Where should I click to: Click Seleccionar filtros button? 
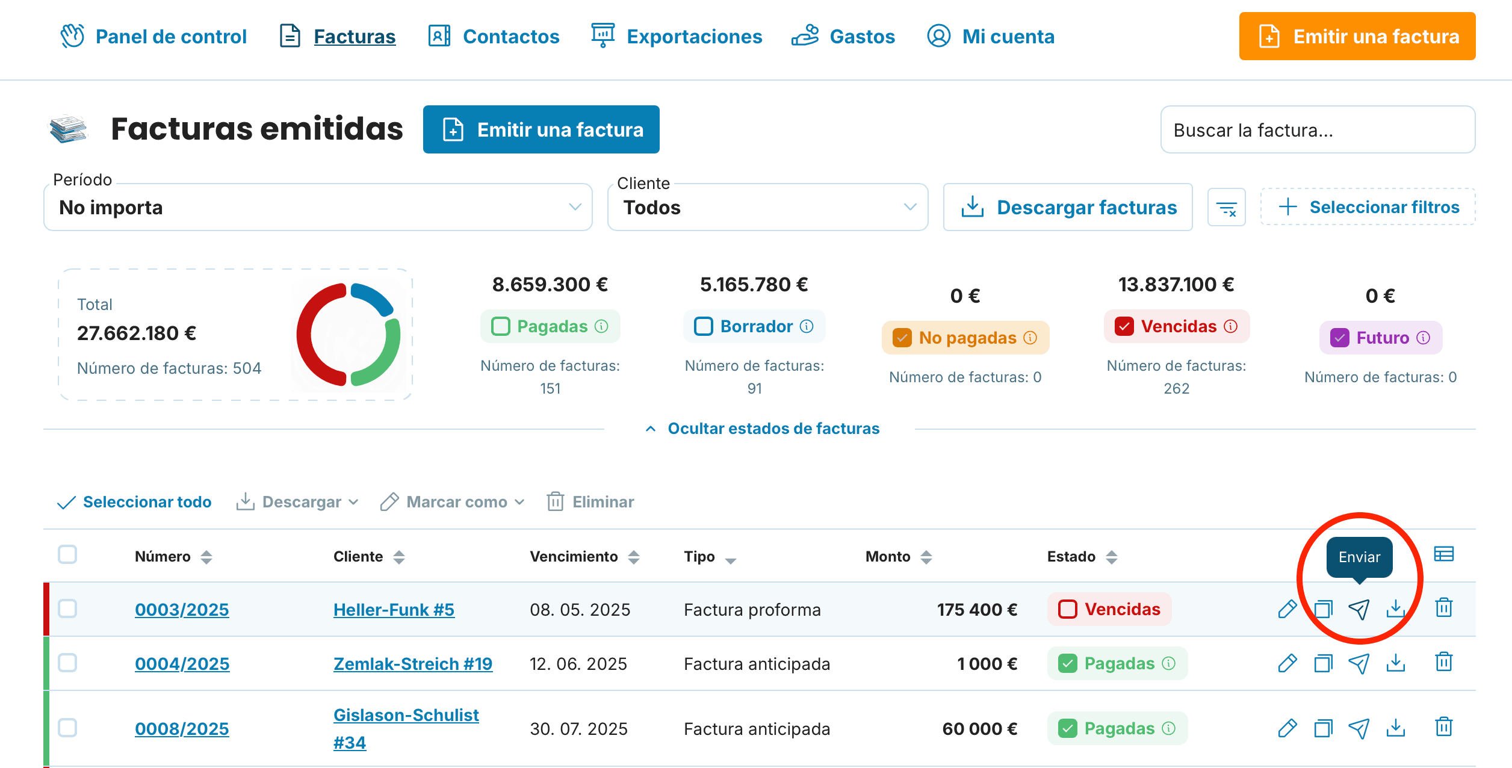coord(1368,207)
